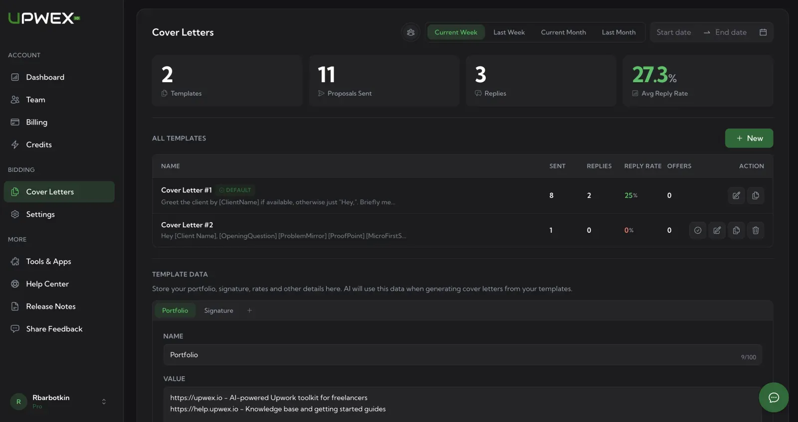
Task: Click the Value text area with upwex links
Action: [462, 404]
